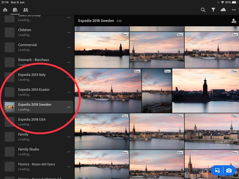
Task: Select the Commercial album
Action: [38, 47]
